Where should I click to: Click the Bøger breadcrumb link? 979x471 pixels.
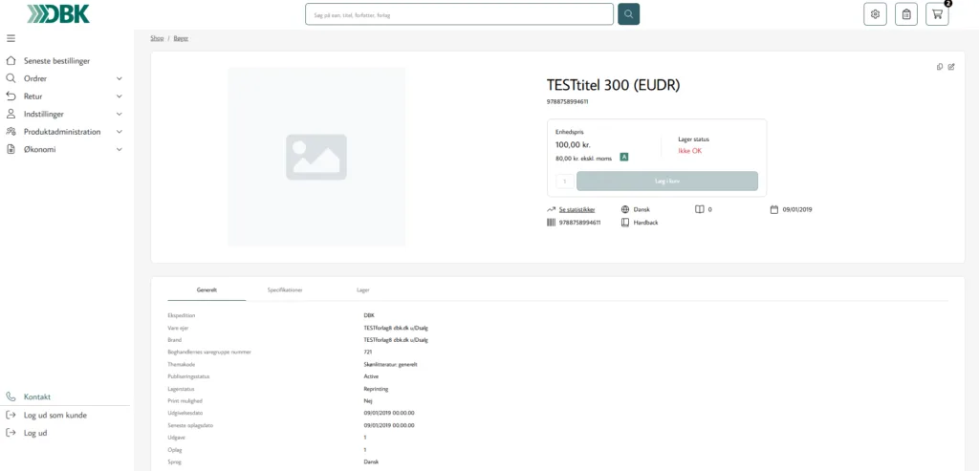click(181, 38)
